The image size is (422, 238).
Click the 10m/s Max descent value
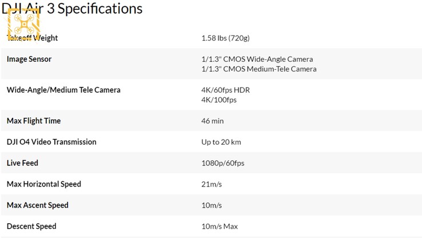point(219,227)
